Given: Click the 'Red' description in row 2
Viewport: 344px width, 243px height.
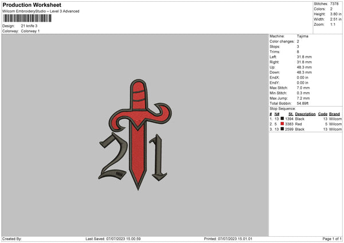Looking at the screenshot, I should click(x=299, y=124).
